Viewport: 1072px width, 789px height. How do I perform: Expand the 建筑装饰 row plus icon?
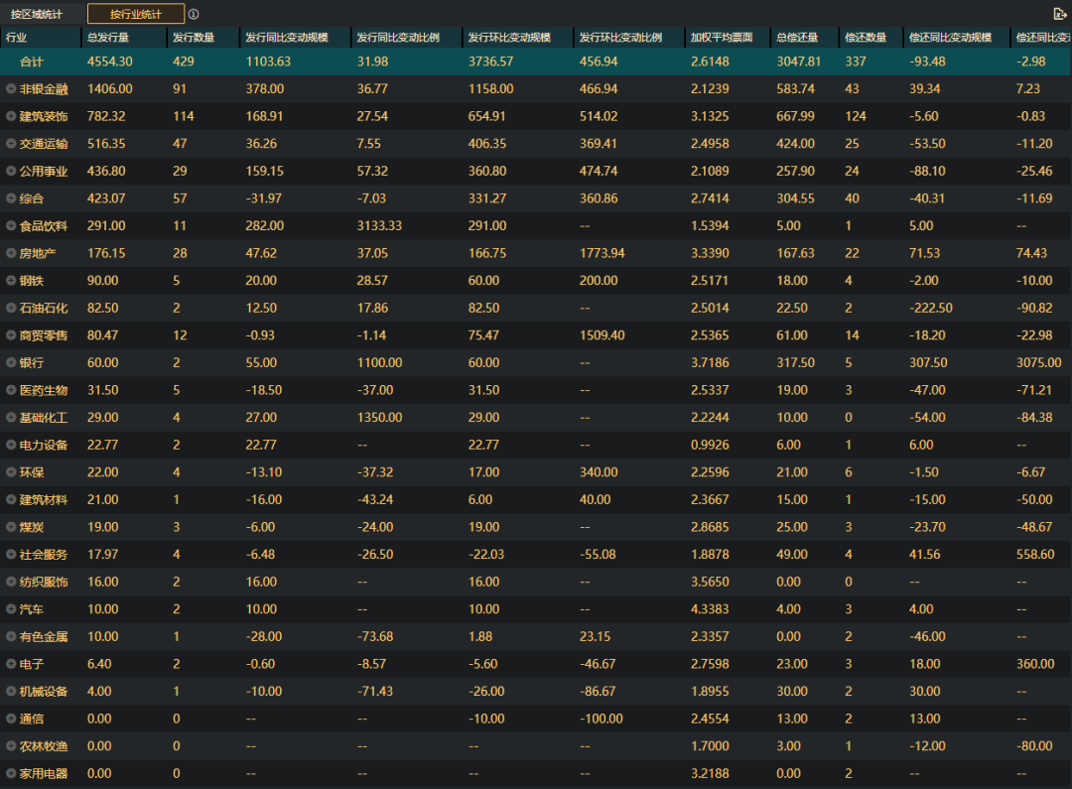coord(11,116)
